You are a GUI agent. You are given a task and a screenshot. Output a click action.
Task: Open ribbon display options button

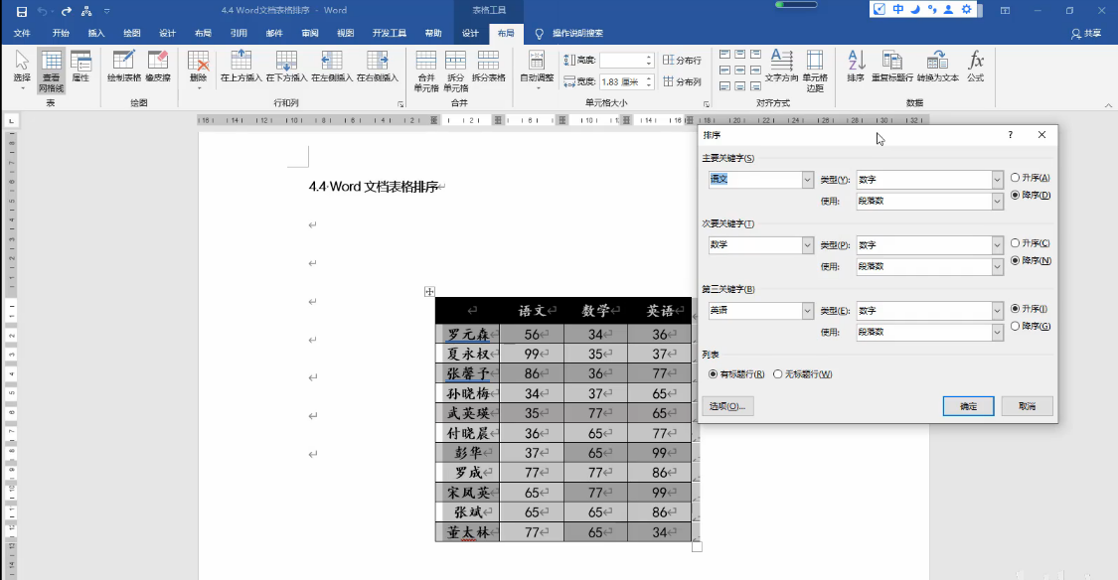coord(1005,11)
